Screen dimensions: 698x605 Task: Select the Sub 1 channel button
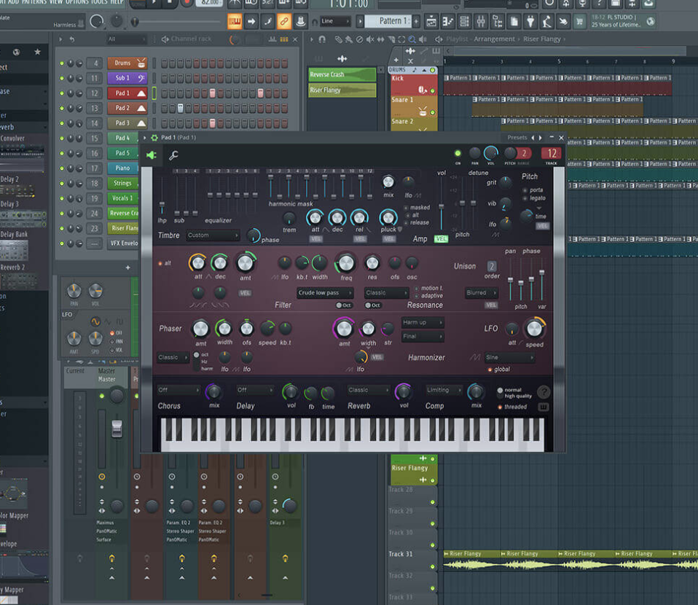[x=128, y=78]
